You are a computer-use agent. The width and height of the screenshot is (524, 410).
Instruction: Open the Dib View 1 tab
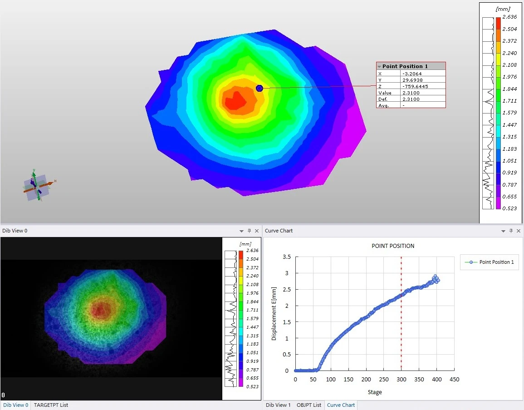pyautogui.click(x=278, y=405)
